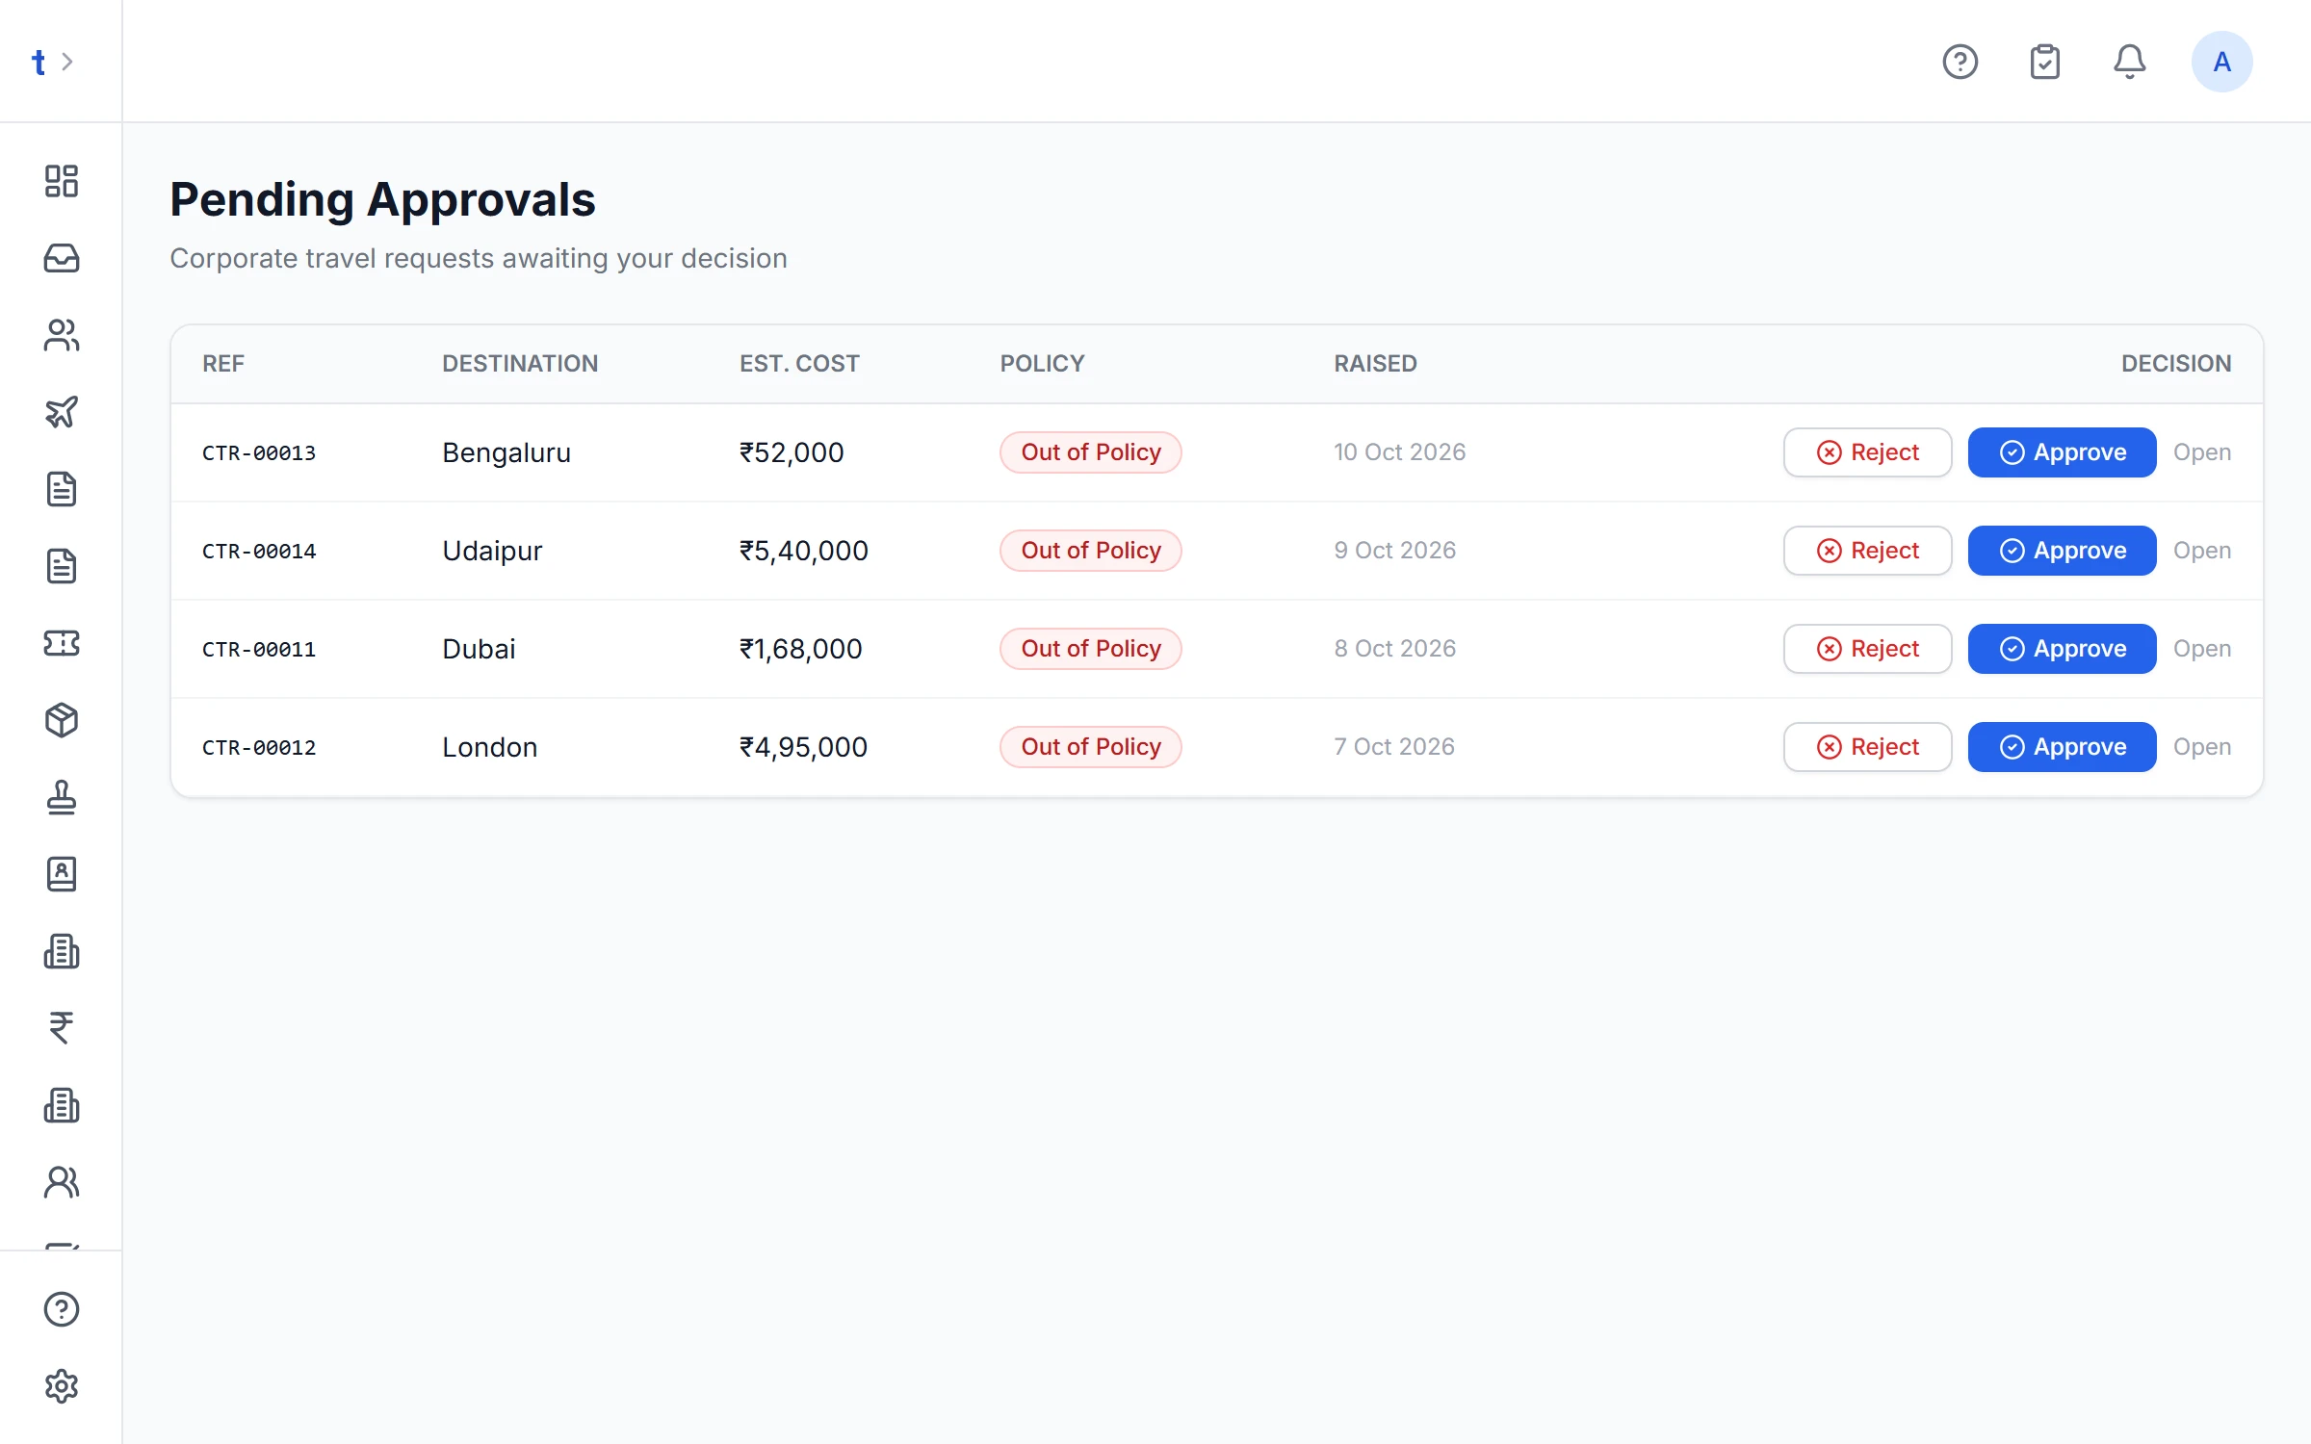This screenshot has width=2311, height=1444.
Task: Open the inbox tray icon in sidebar
Action: pos(61,258)
